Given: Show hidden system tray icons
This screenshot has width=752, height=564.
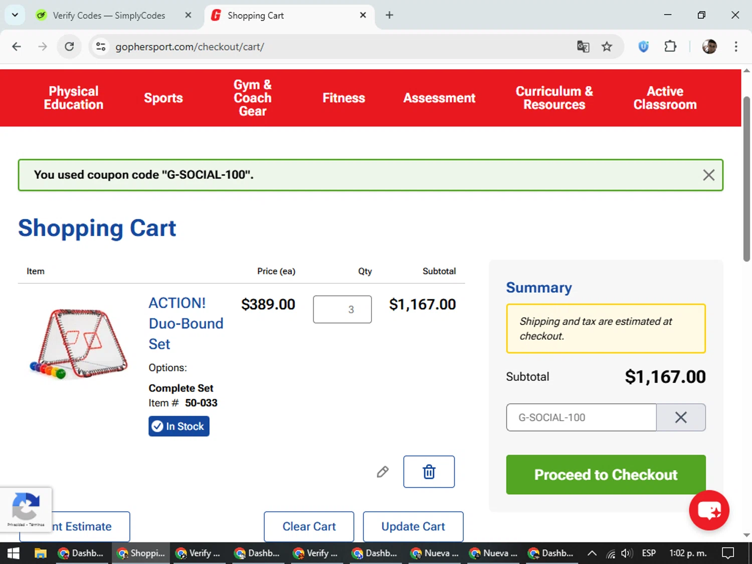Looking at the screenshot, I should tap(592, 553).
